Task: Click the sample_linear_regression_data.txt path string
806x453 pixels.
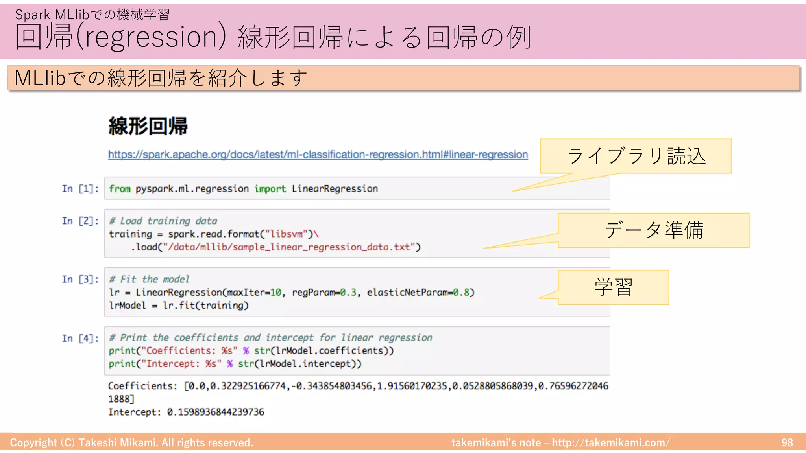Action: click(x=289, y=247)
